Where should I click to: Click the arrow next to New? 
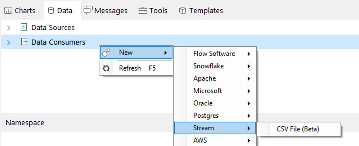[x=166, y=53]
